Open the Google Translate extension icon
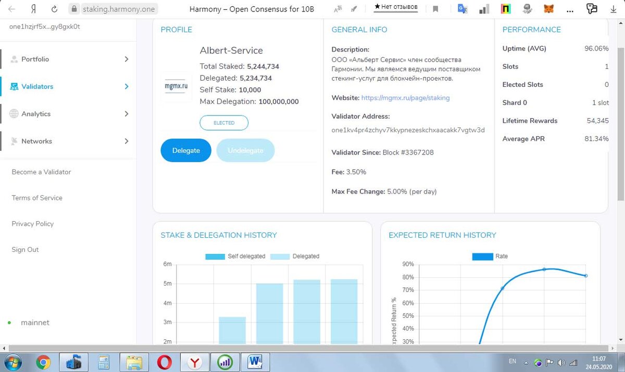 (x=461, y=9)
